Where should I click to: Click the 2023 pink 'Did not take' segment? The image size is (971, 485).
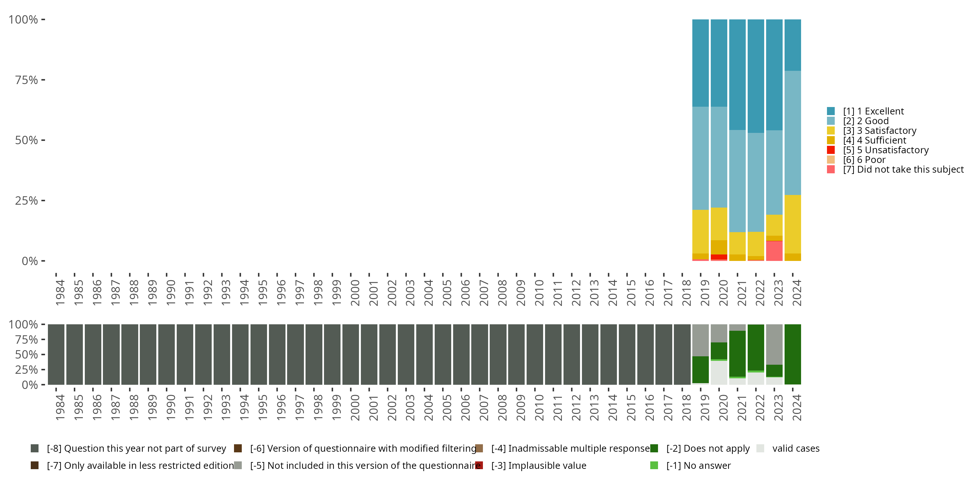[x=774, y=251]
